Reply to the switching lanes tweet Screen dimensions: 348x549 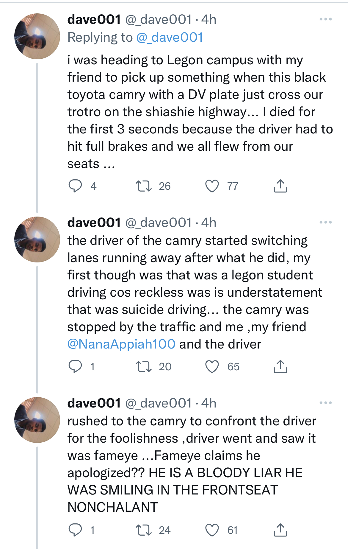[75, 366]
